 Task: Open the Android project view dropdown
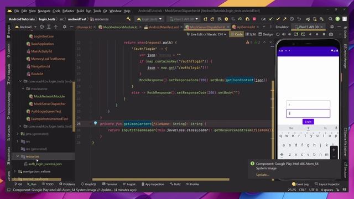coord(26,27)
